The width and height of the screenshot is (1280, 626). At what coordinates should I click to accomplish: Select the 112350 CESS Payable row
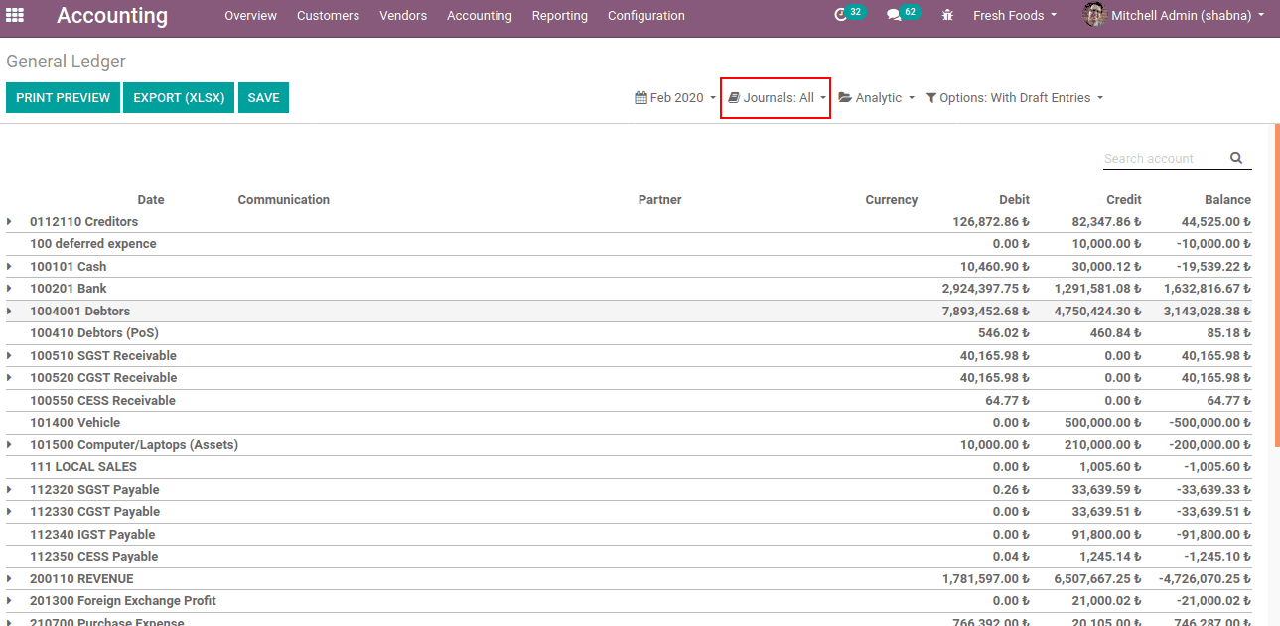(x=629, y=556)
